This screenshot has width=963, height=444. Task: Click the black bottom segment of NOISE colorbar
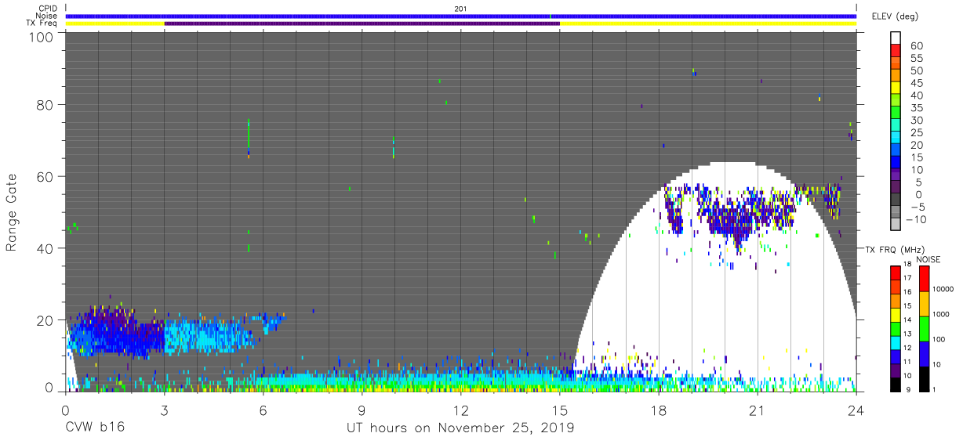(x=925, y=377)
